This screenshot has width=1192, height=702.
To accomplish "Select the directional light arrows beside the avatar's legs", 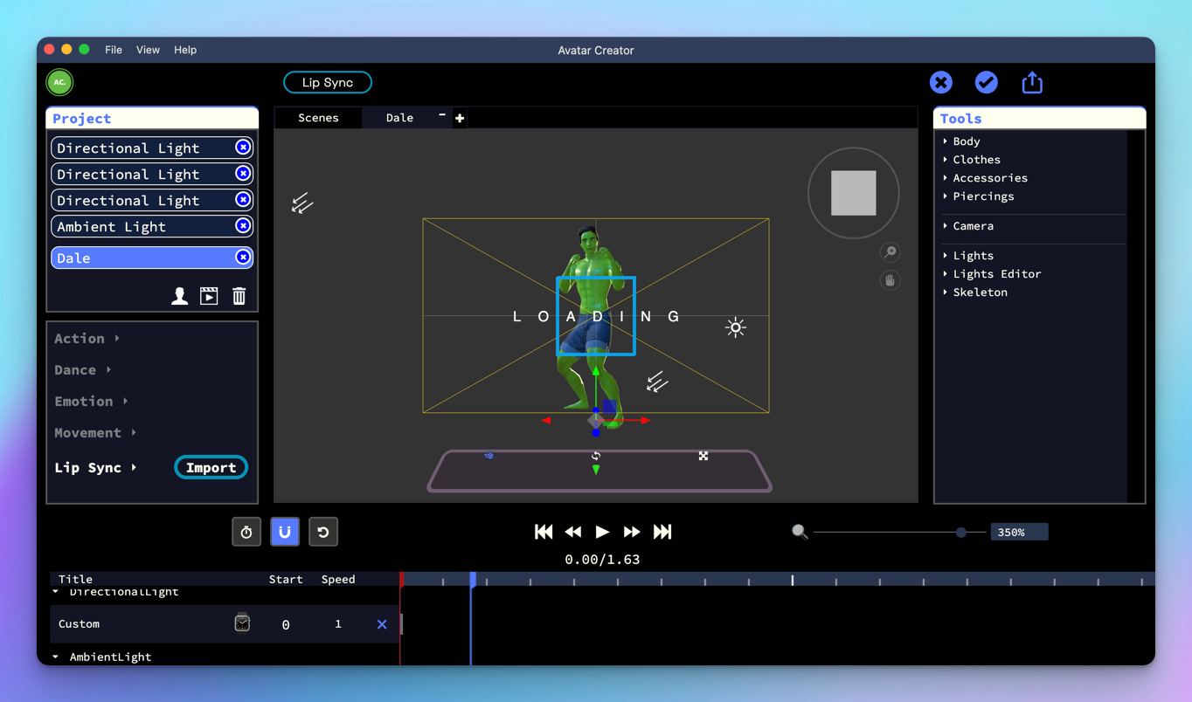I will click(657, 382).
